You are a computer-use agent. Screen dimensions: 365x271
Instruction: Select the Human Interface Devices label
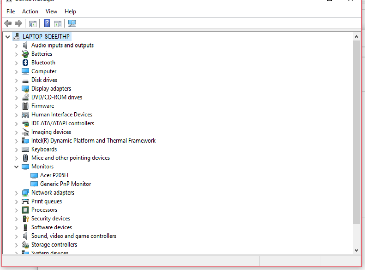point(62,115)
